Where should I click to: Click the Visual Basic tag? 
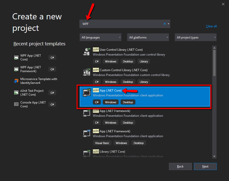[x=102, y=143]
